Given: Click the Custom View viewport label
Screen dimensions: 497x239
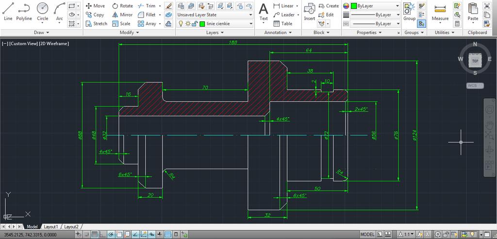Looking at the screenshot, I should (23, 44).
